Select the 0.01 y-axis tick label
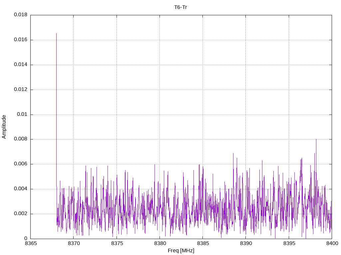The image size is (341, 255). click(22, 115)
